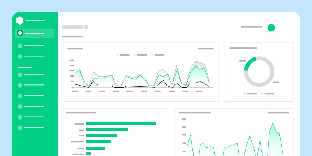Click username placeholder next to avatar
Image resolution: width=312 pixels, height=156 pixels.
[x=251, y=27]
